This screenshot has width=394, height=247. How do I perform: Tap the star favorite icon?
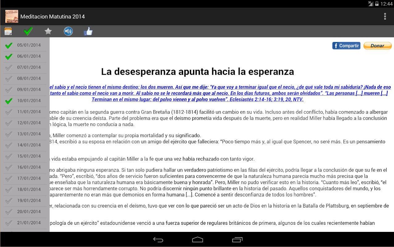48,31
